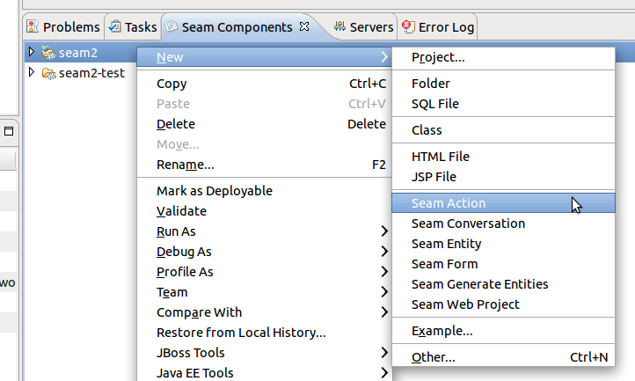The width and height of the screenshot is (635, 381).
Task: Create a new Seam Web Project
Action: click(465, 304)
